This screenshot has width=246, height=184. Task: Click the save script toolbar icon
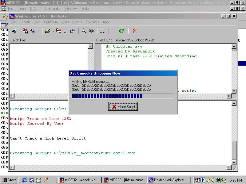click(x=59, y=31)
